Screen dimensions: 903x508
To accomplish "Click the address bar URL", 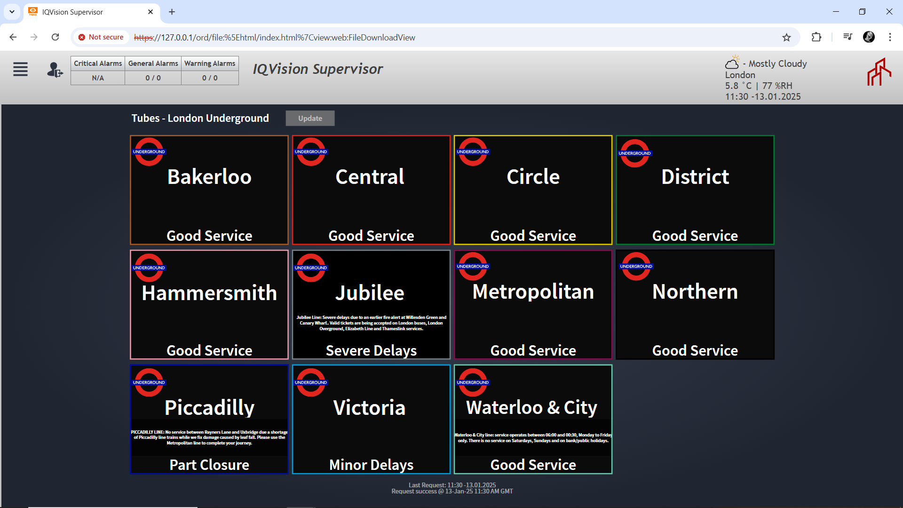I will pyautogui.click(x=275, y=38).
